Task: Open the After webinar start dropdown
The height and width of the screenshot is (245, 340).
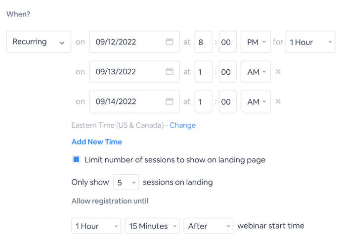Action: 209,226
